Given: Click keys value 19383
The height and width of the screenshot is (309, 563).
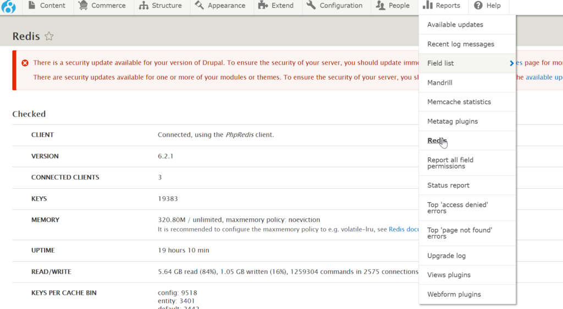Looking at the screenshot, I should point(168,198).
